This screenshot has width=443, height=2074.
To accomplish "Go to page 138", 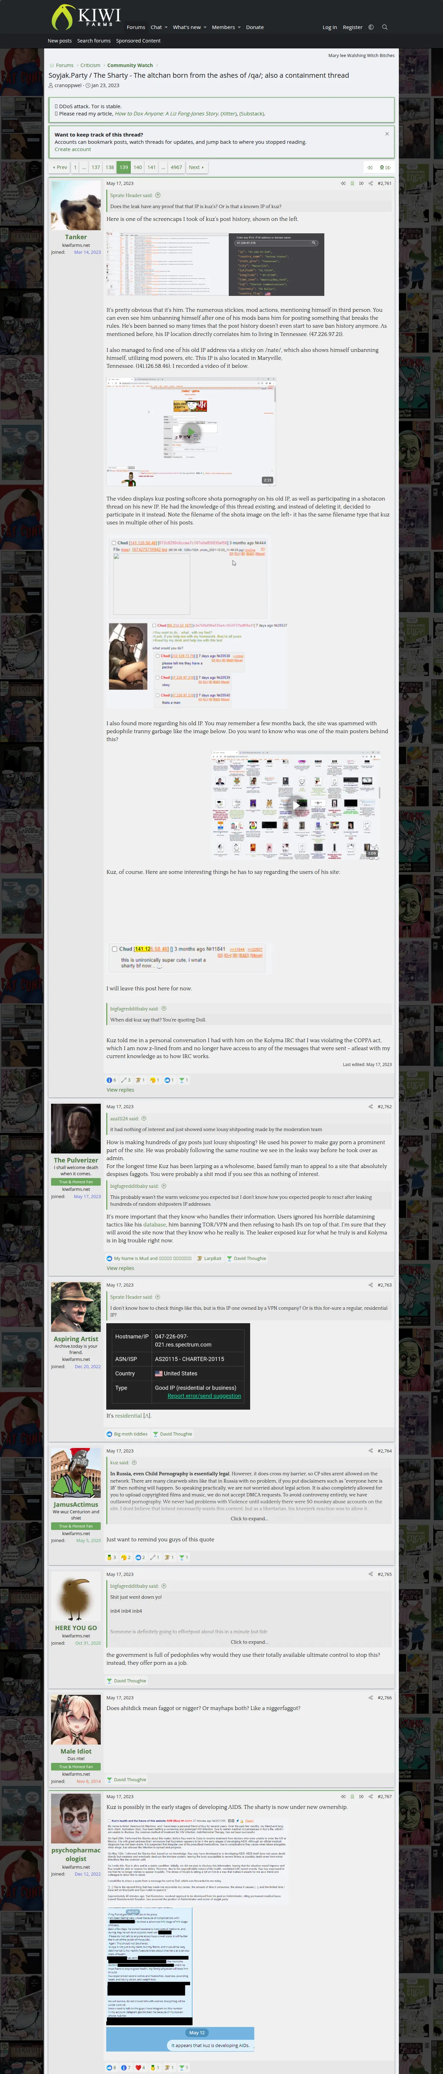I will (110, 167).
